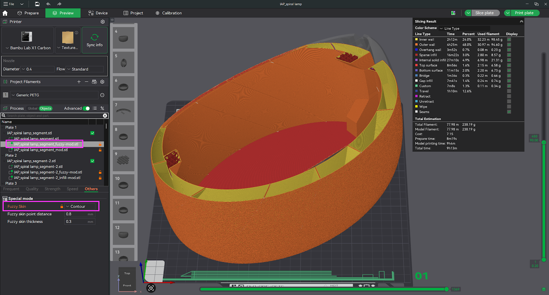Toggle the Advanced mode switch

(86, 108)
